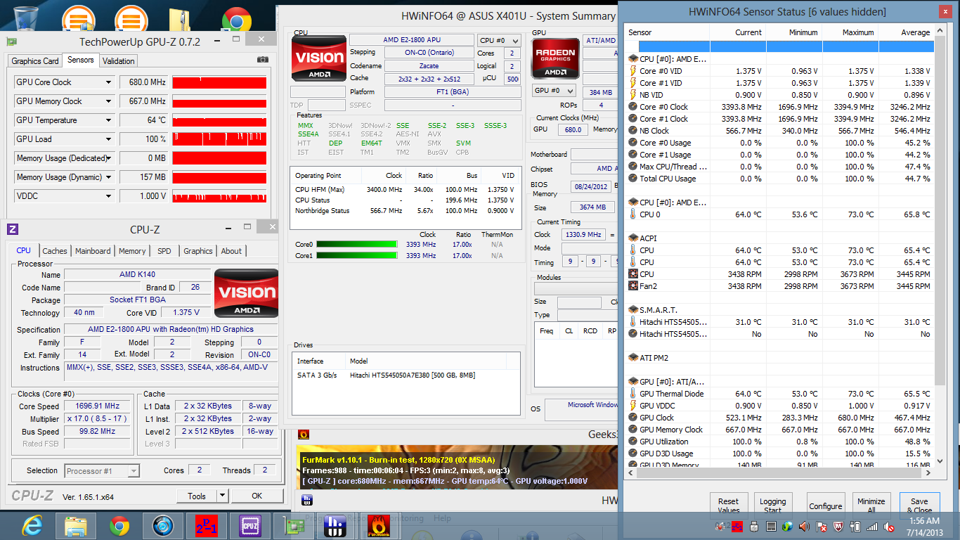Open the CPU-Z About tab
This screenshot has width=960, height=540.
[231, 251]
